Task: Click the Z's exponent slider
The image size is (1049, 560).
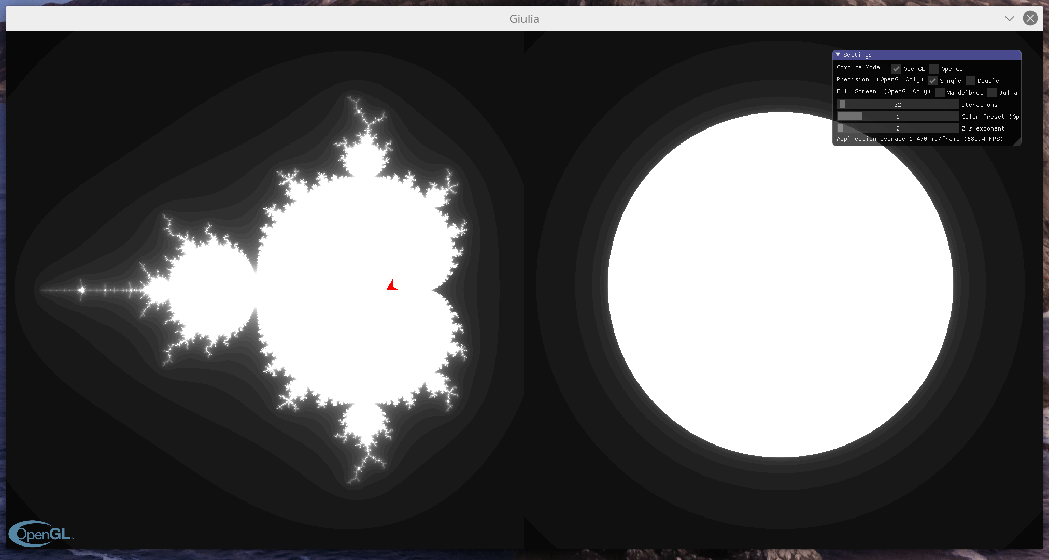Action: pos(897,128)
